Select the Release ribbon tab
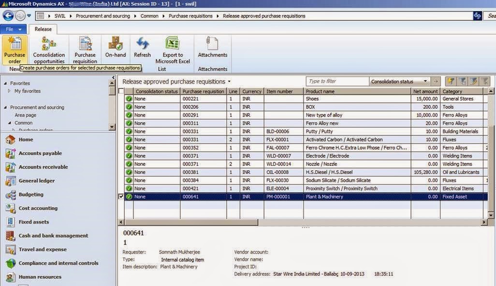 click(43, 29)
